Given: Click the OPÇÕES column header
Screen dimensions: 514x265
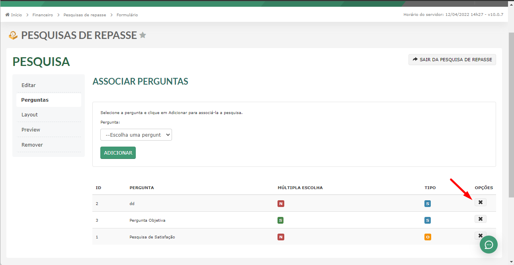Looking at the screenshot, I should pyautogui.click(x=484, y=188).
